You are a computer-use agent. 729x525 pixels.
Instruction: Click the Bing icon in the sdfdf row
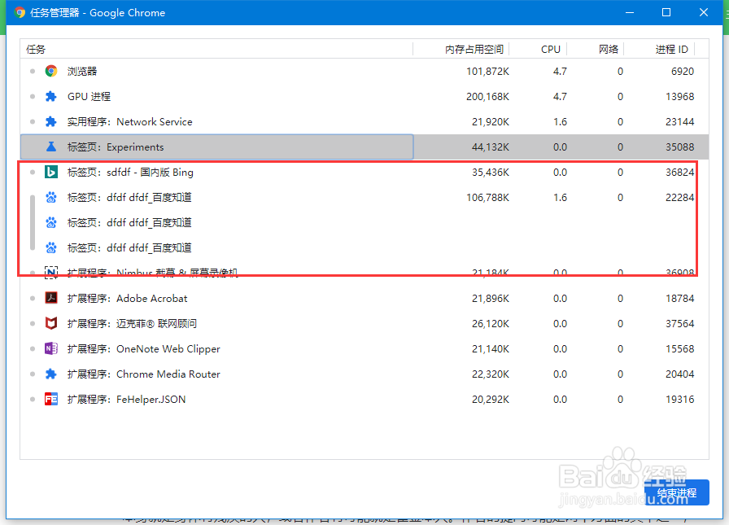(x=51, y=172)
